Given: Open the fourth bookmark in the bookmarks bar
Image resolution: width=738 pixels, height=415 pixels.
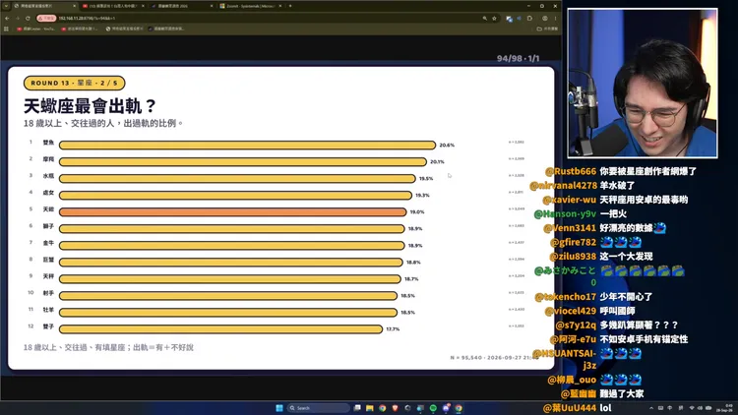Looking at the screenshot, I should click(166, 29).
